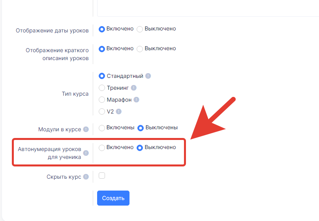The image size is (319, 221).
Task: Click the Создать button
Action: [x=113, y=198]
